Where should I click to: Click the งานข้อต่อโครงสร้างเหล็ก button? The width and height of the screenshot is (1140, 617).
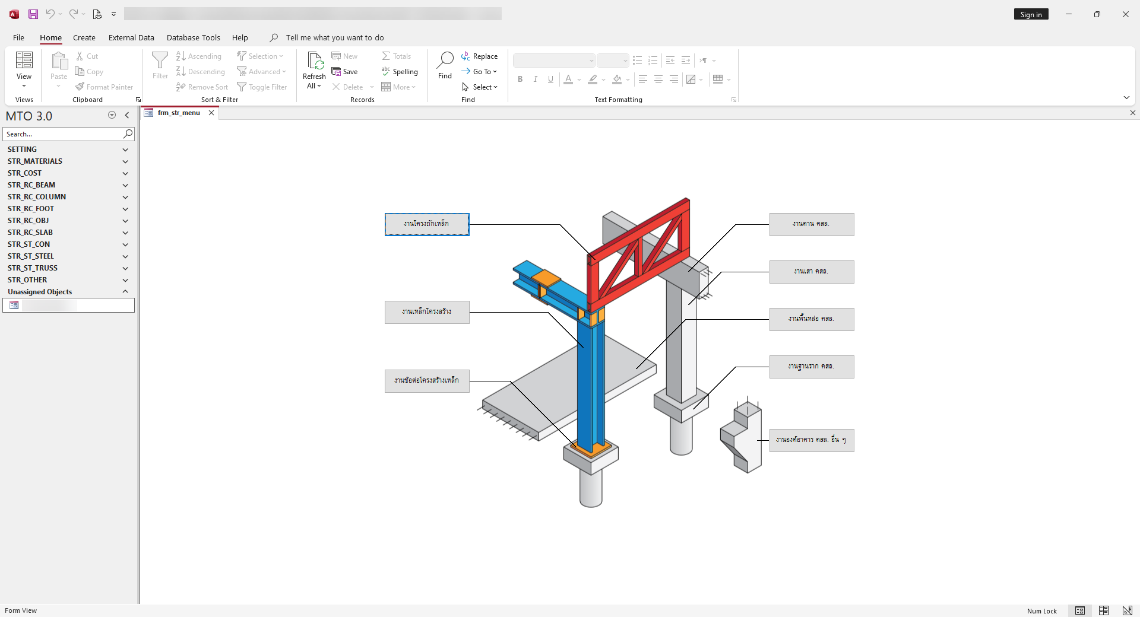427,381
